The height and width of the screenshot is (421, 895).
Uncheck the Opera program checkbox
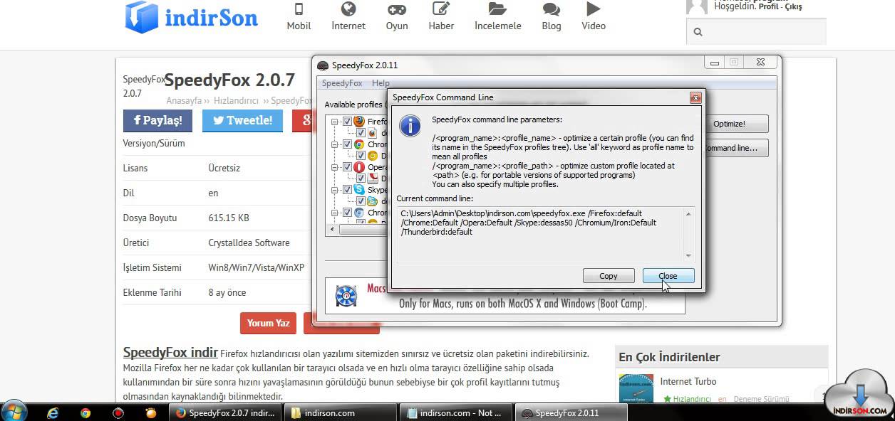point(347,167)
